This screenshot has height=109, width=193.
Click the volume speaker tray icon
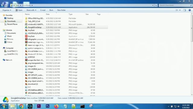tap(179, 106)
